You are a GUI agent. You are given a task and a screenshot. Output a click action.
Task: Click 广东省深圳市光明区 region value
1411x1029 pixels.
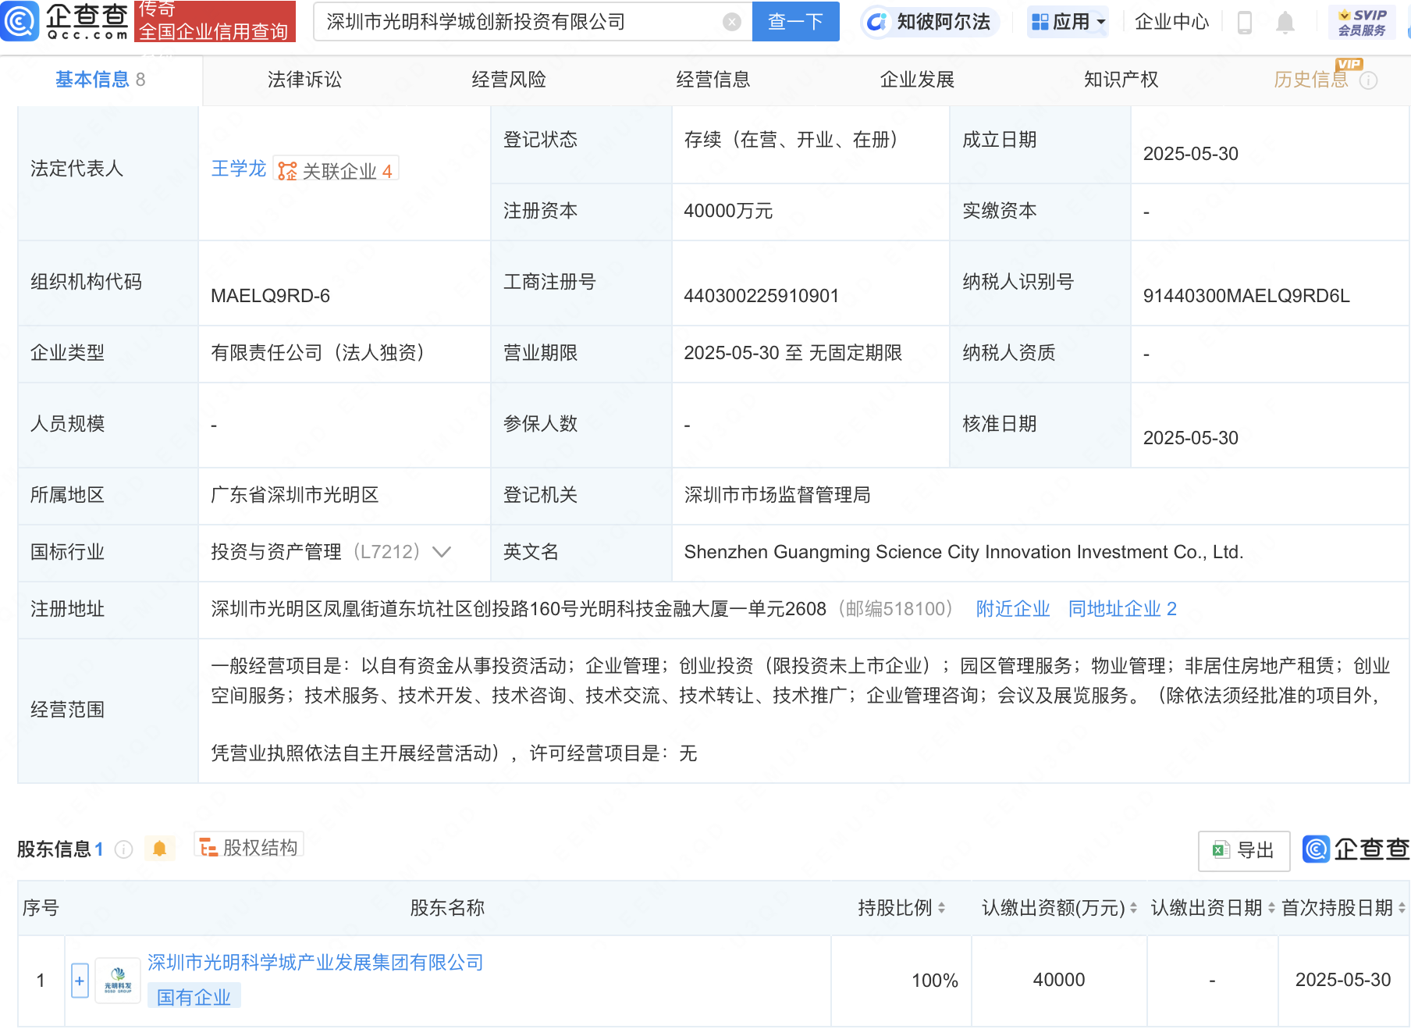(x=295, y=495)
